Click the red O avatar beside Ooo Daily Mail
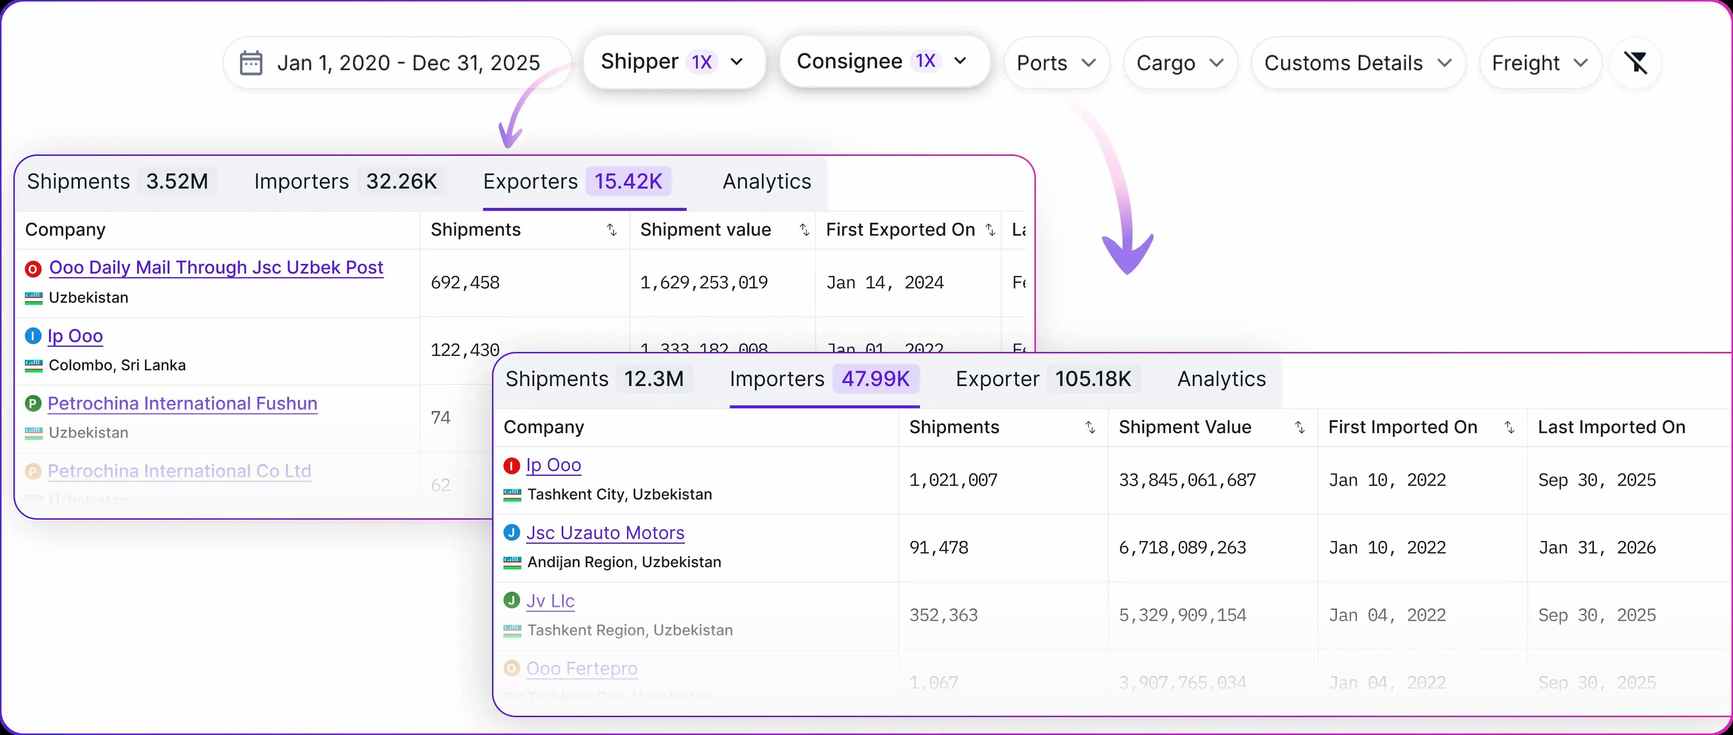 click(33, 269)
